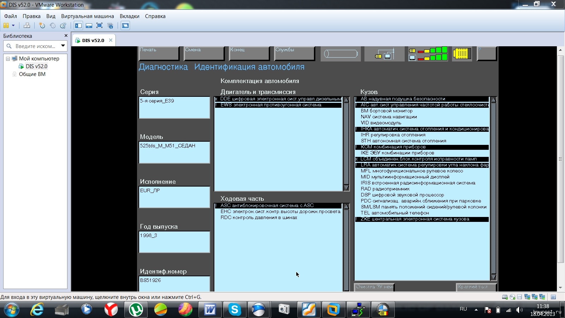Collapse the Мой компьютер tree node
The width and height of the screenshot is (565, 318).
(x=8, y=59)
